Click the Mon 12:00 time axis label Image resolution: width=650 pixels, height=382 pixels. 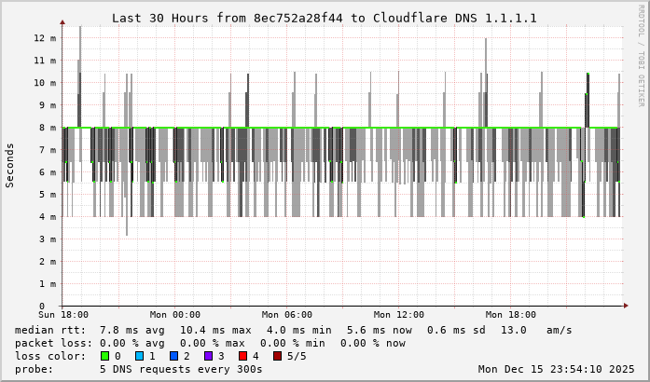[x=398, y=315]
